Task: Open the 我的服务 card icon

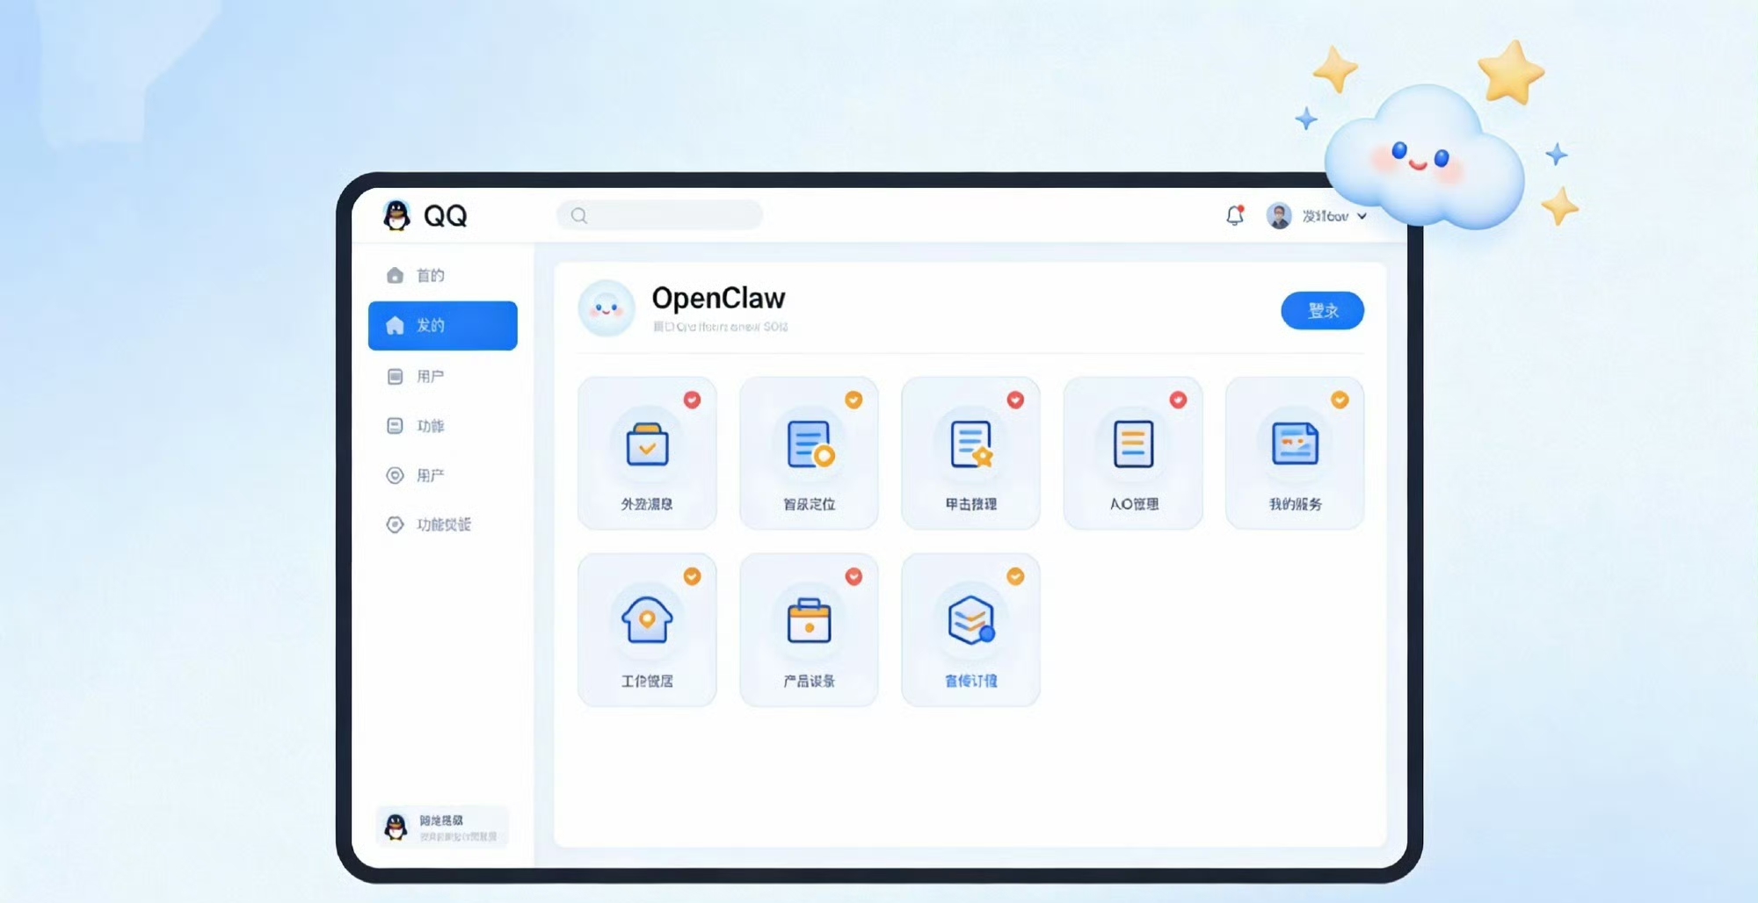Action: [1295, 444]
